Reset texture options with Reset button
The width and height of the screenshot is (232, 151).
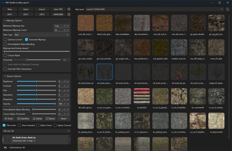pyautogui.click(x=64, y=119)
